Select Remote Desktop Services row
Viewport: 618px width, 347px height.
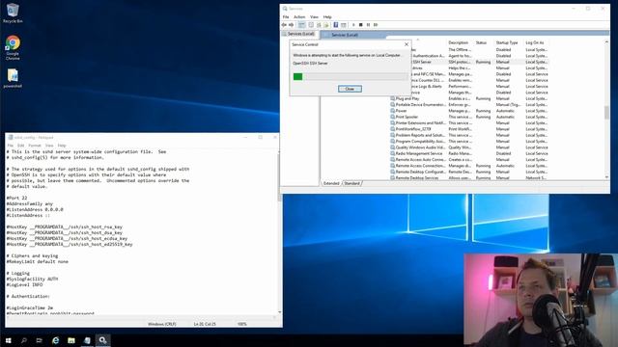[469, 177]
